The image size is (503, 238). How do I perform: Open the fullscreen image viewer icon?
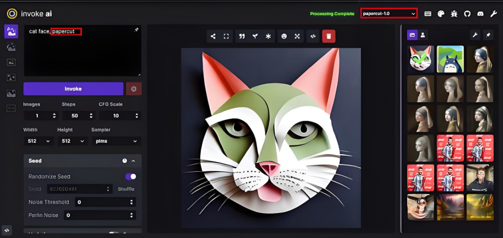point(226,36)
